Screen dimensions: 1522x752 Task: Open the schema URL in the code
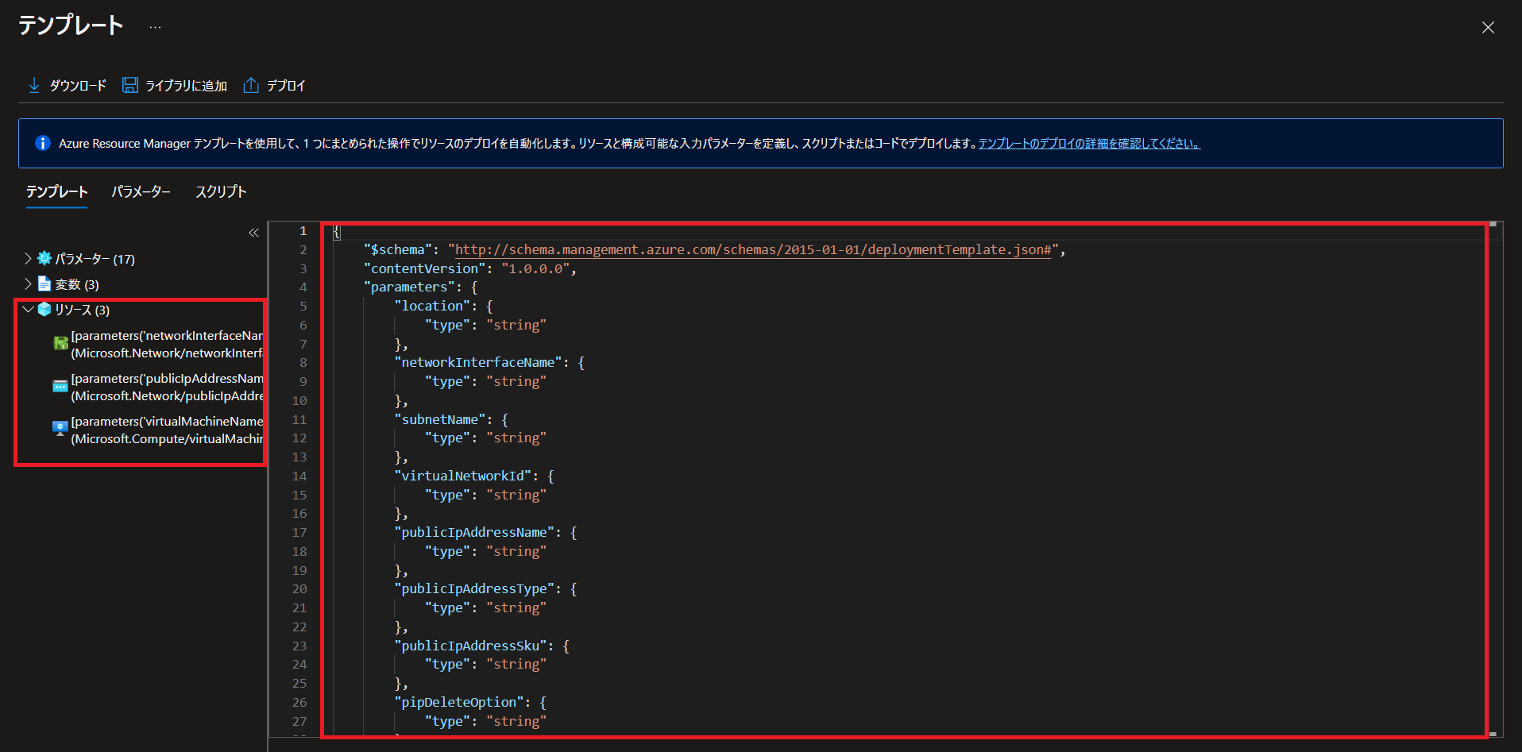pos(753,249)
